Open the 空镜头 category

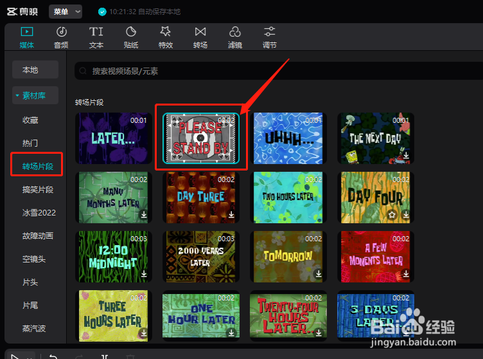click(x=34, y=259)
